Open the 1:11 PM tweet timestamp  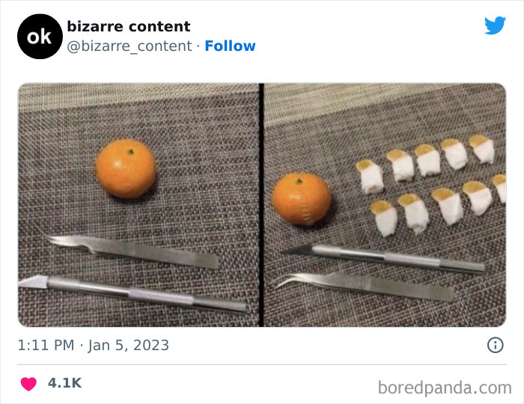tap(46, 345)
